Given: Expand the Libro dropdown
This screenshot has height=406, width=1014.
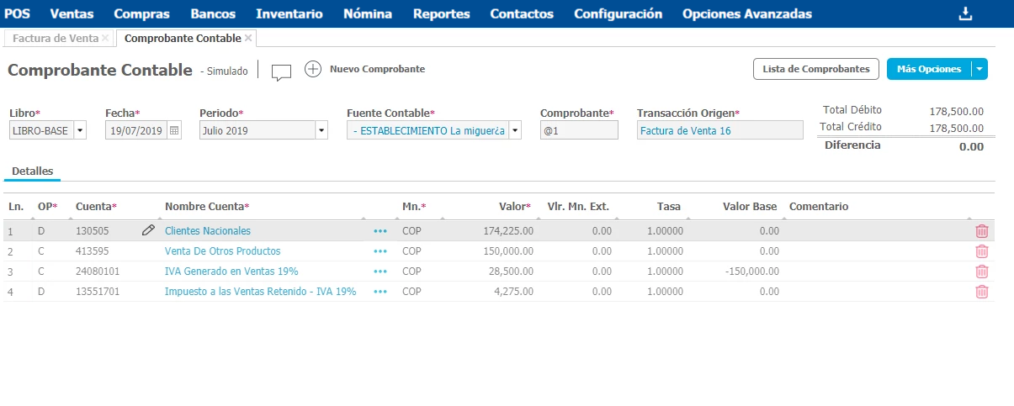Looking at the screenshot, I should tap(80, 130).
